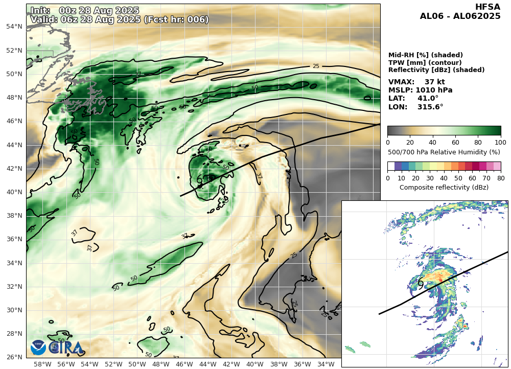This screenshot has width=511, height=369.
Task: Click the 34°N latitude label
Action: [x=14, y=263]
